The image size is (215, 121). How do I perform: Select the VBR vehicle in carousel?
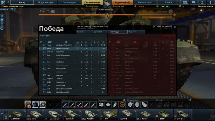[128, 115]
